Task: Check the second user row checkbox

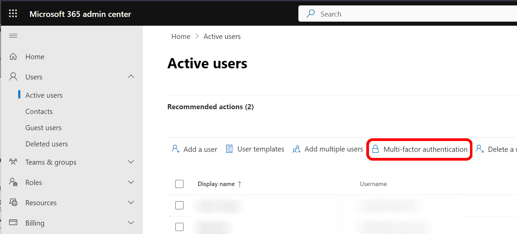Action: 179,227
